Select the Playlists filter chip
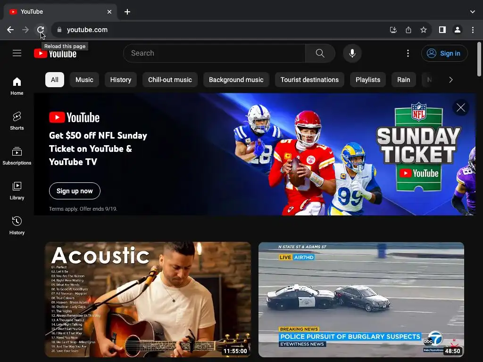The image size is (483, 362). click(368, 80)
